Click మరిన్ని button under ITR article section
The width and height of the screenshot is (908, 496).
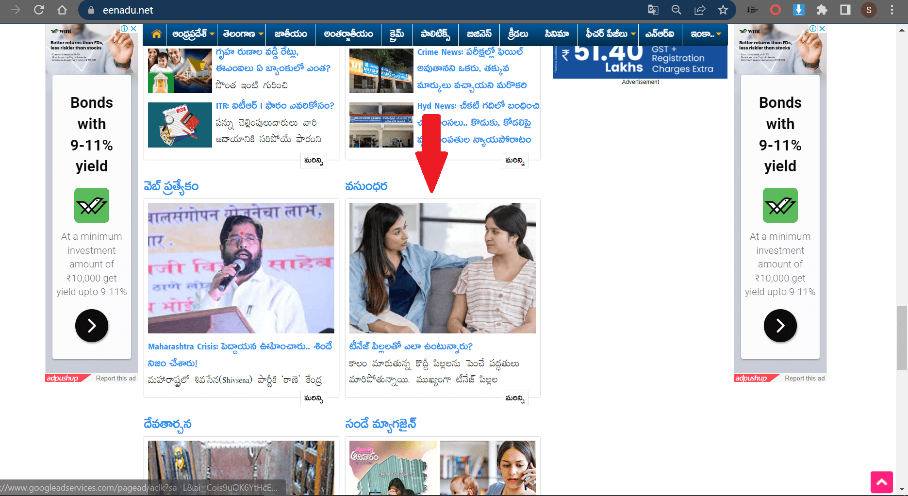pos(314,161)
